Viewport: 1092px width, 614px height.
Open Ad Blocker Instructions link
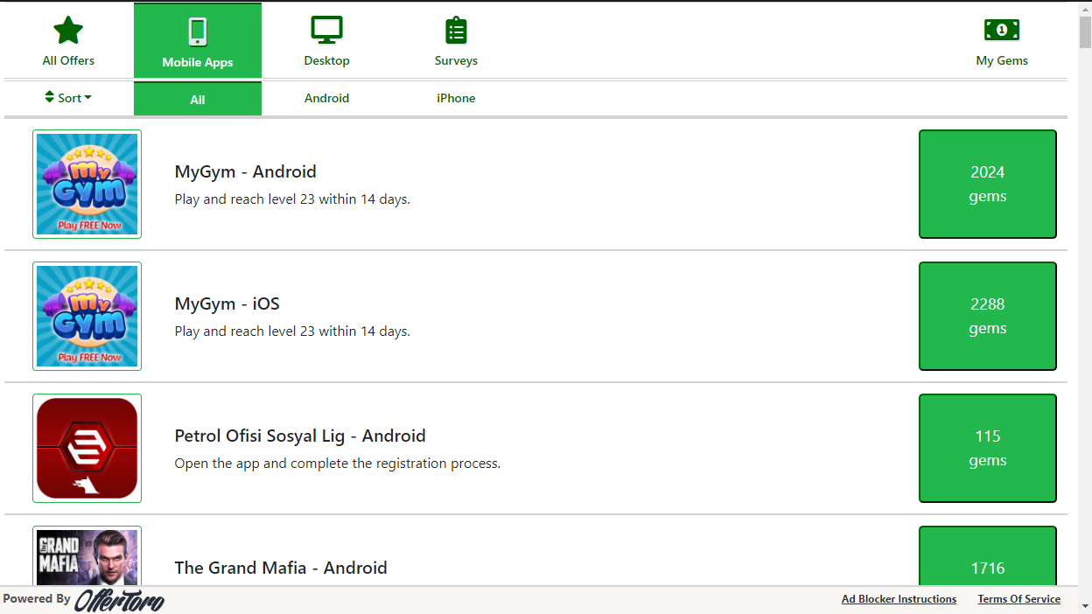coord(899,599)
